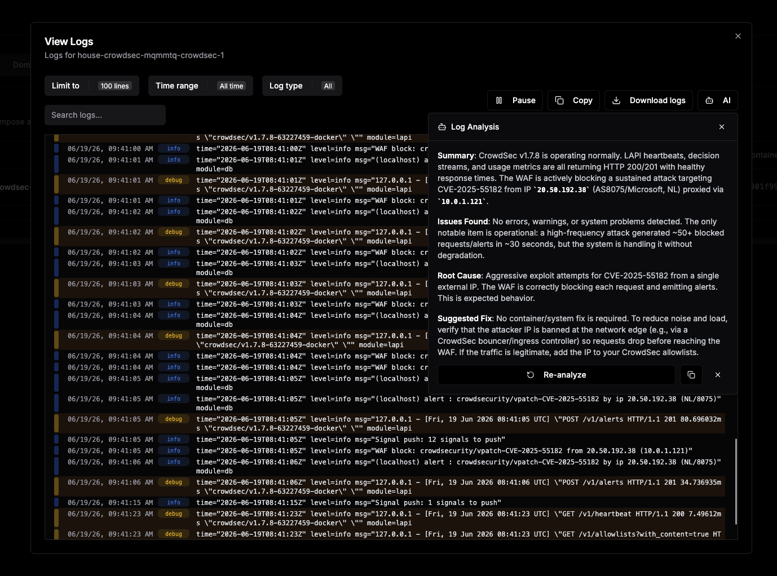Click the copy icon beside Copy label
Screen dimensions: 777x576
559,100
